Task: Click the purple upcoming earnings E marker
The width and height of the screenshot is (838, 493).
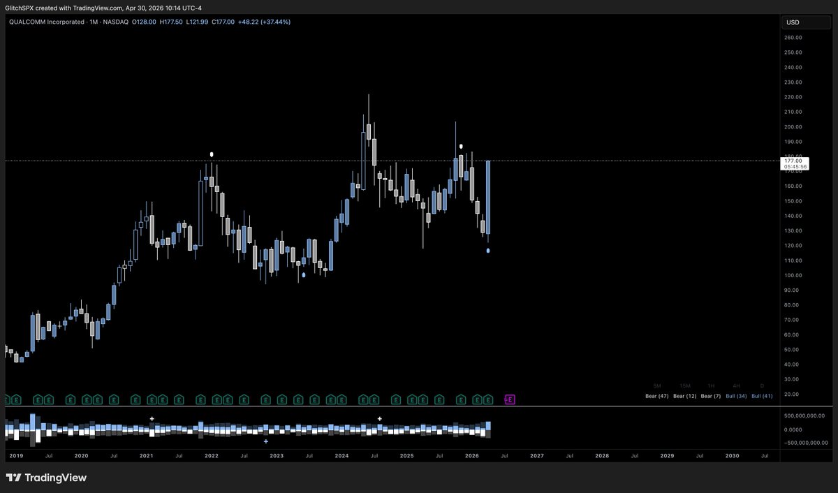Action: 509,399
